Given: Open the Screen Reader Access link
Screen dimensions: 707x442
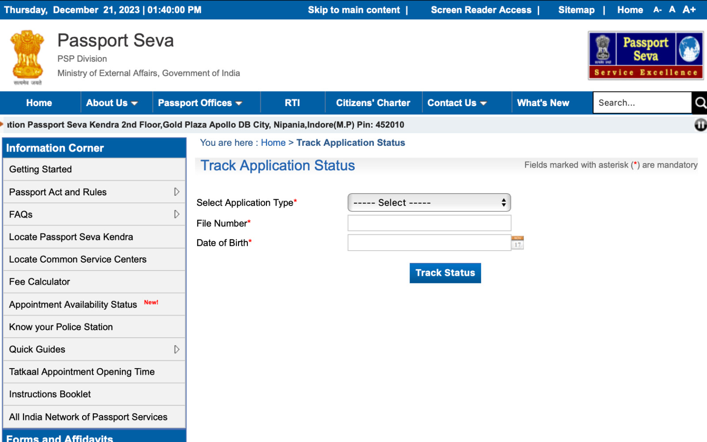Looking at the screenshot, I should [481, 10].
